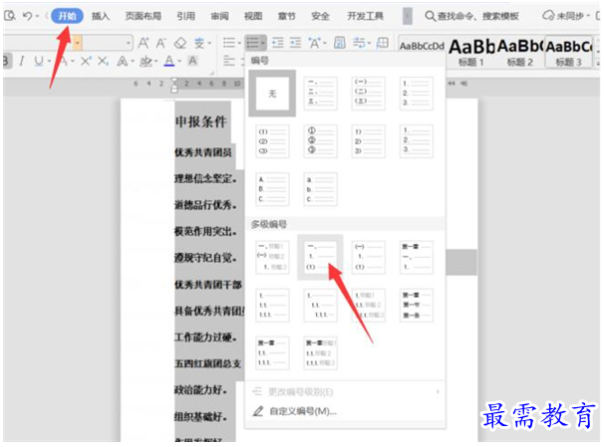The width and height of the screenshot is (604, 447).
Task: Switch to the 插入 tab
Action: point(101,16)
